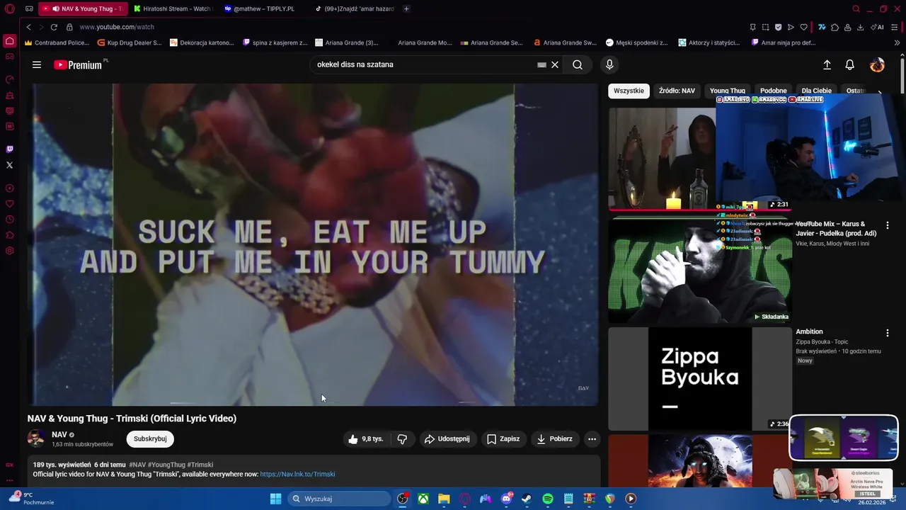Screen dimensions: 906x510
Task: Select the Wszystkie filter chip
Action: click(629, 91)
